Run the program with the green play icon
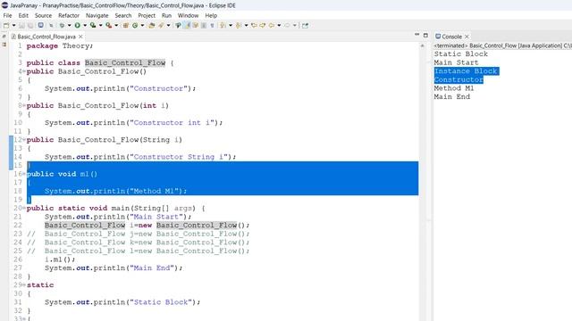Screen dimensions: 572x321 [x=78, y=26]
